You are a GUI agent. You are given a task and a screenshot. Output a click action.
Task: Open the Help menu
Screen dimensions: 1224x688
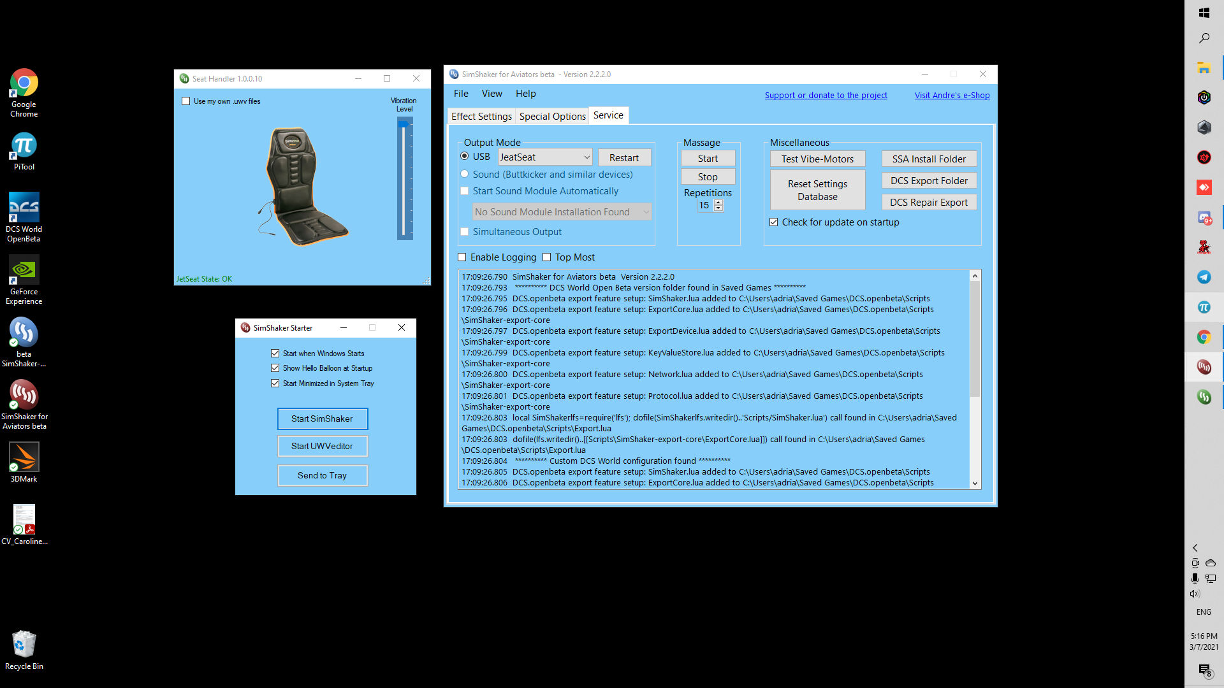click(x=525, y=94)
